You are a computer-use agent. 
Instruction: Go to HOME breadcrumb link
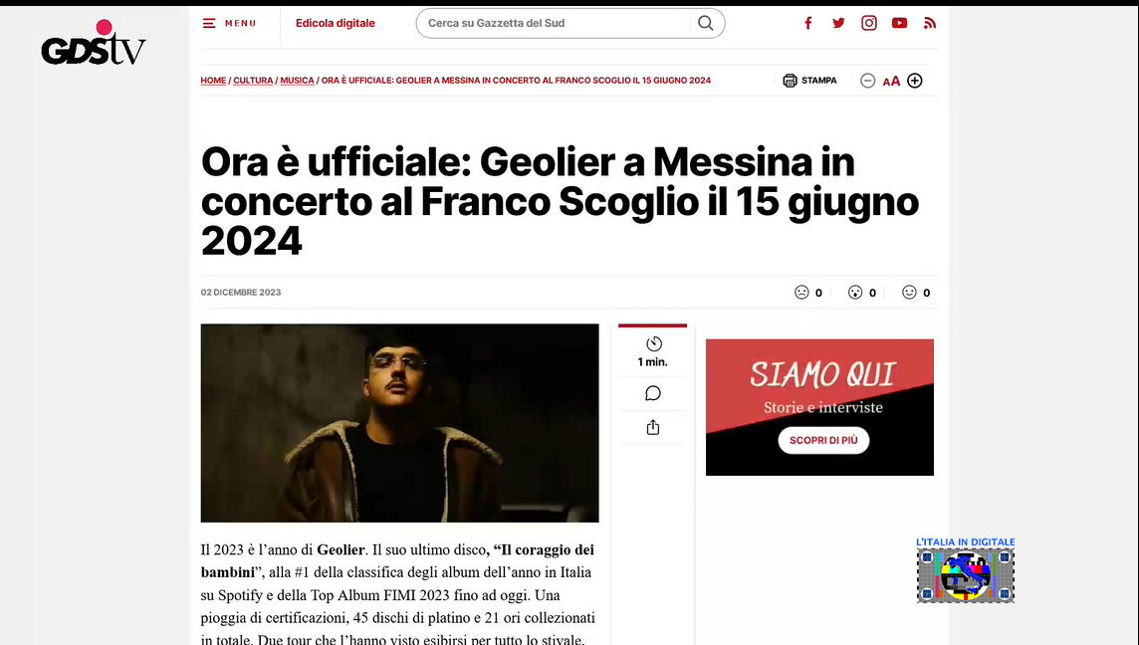213,81
